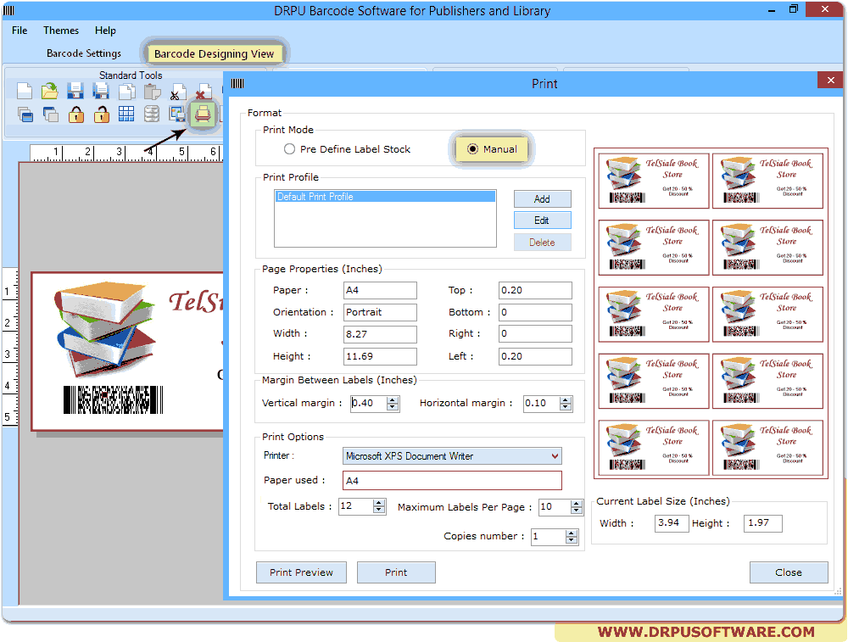Open the Themes menu
Screen dimensions: 848x642
pos(61,31)
